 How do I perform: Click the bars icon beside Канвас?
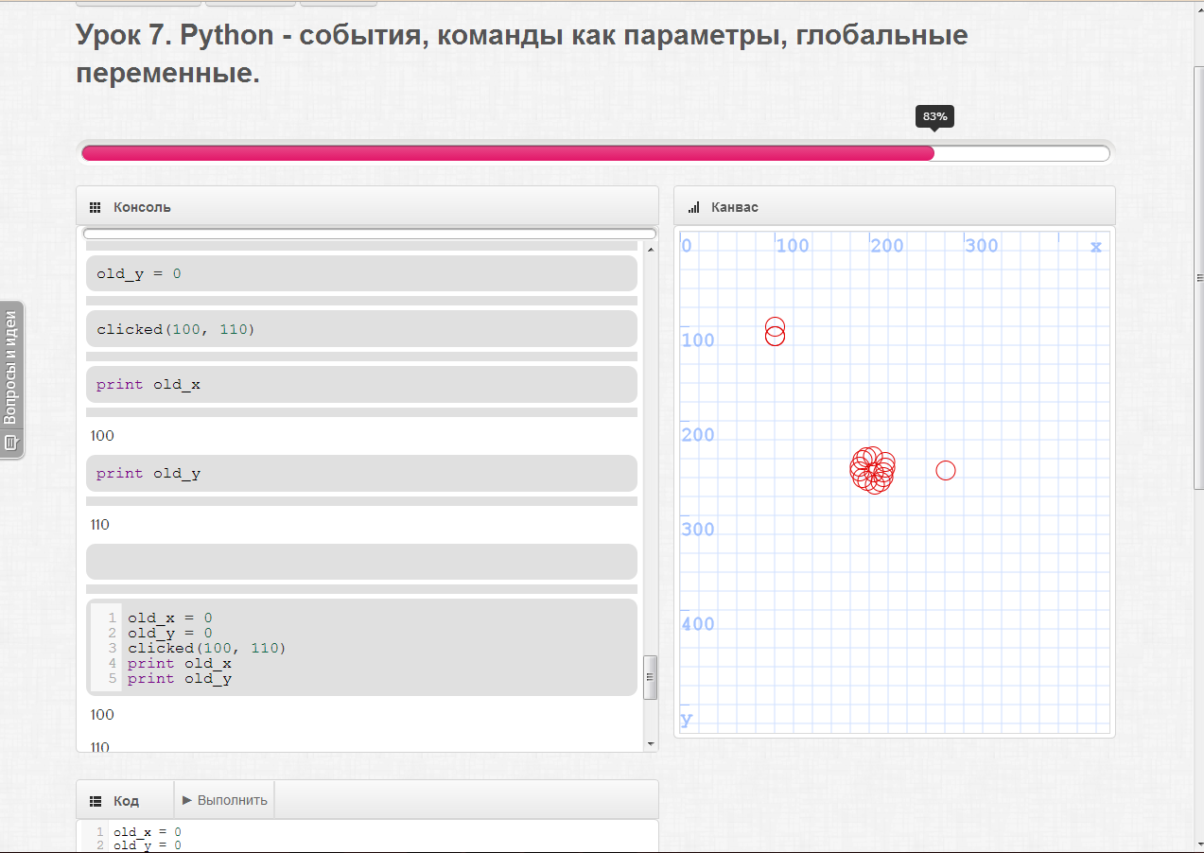pos(693,207)
